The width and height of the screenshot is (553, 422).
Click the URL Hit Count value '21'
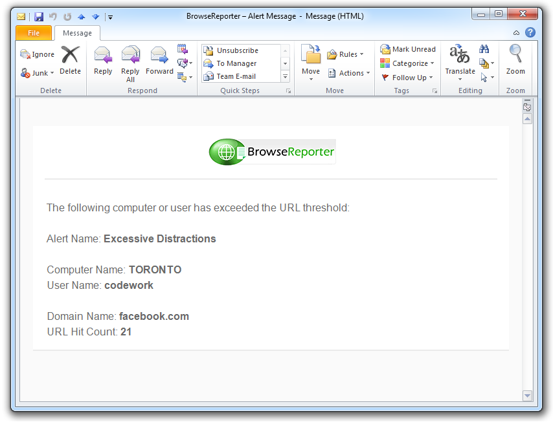[126, 332]
